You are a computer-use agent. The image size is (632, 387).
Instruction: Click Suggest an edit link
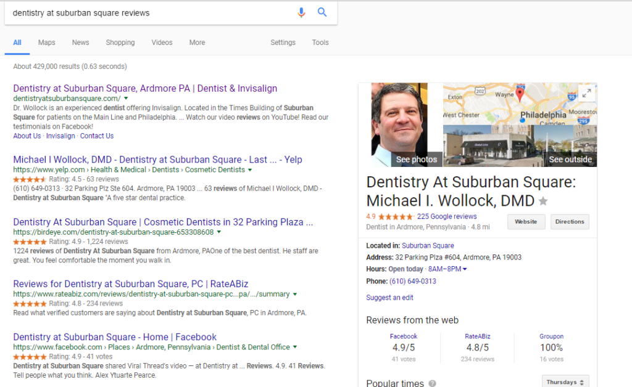[389, 298]
